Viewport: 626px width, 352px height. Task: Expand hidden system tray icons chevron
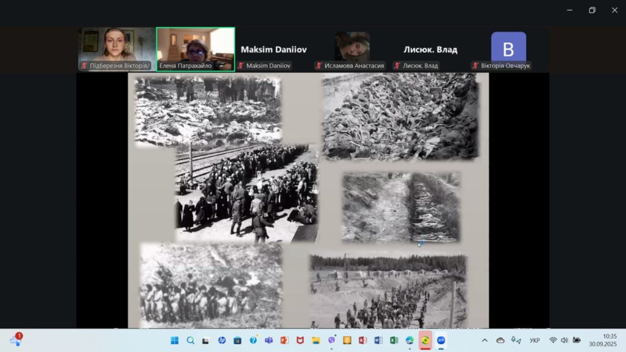[485, 340]
